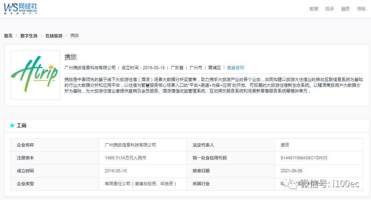Click the 广东省 location text
The width and height of the screenshot is (371, 200).
pyautogui.click(x=177, y=68)
